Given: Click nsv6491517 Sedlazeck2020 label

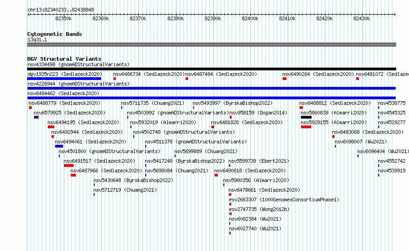Looking at the screenshot, I should pyautogui.click(x=99, y=161).
